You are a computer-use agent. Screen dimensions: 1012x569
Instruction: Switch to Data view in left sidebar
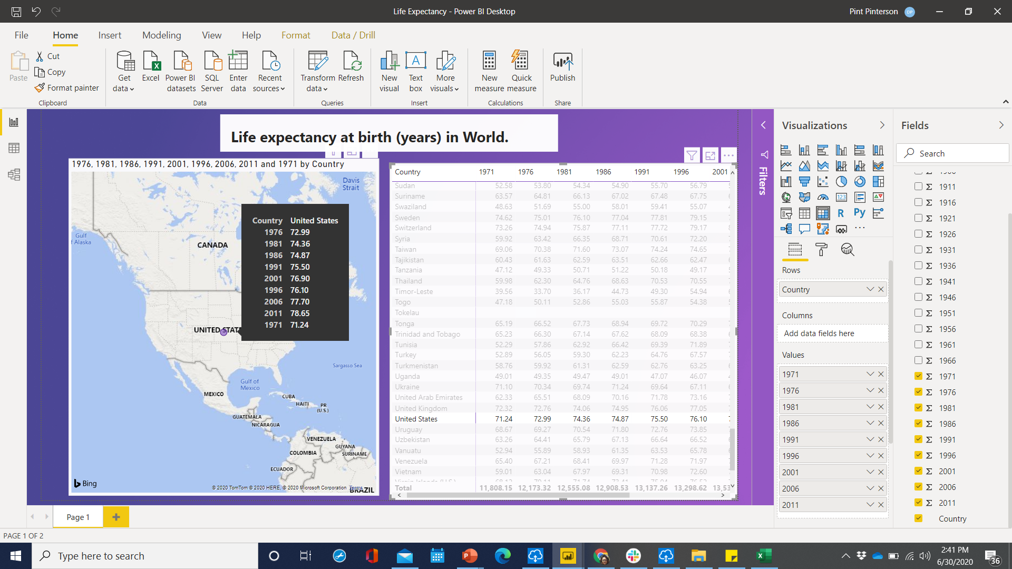point(14,148)
